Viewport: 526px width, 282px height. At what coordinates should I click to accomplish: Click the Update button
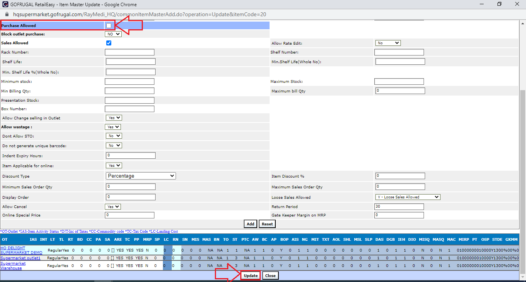coord(251,275)
